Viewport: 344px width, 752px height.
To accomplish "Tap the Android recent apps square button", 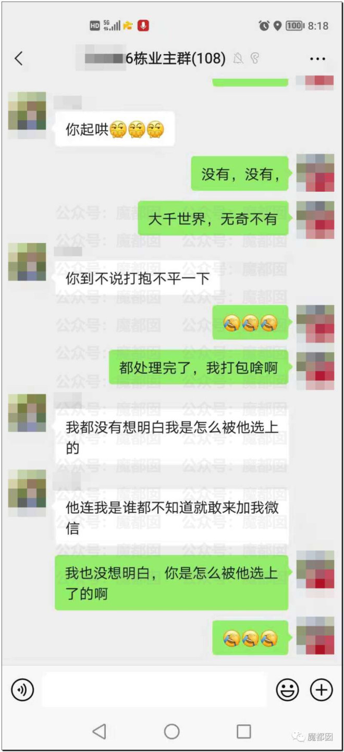I will click(244, 732).
